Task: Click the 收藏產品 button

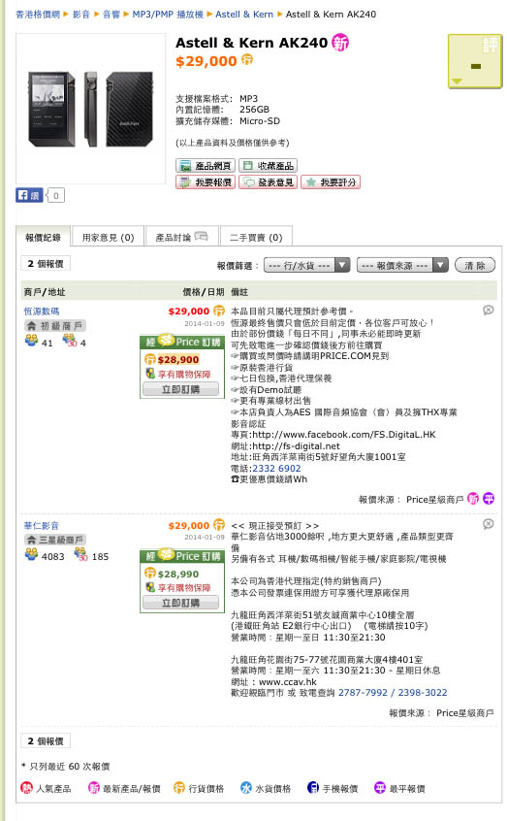Action: (268, 166)
